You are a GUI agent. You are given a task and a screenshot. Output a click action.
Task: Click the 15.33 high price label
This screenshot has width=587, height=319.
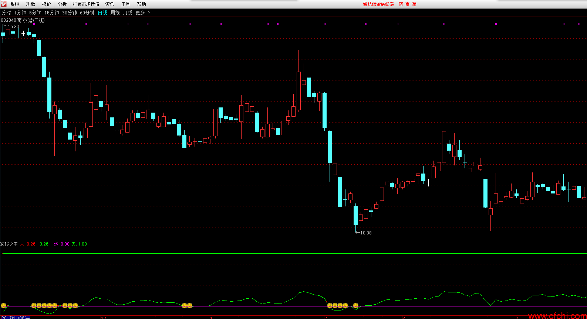(x=13, y=27)
